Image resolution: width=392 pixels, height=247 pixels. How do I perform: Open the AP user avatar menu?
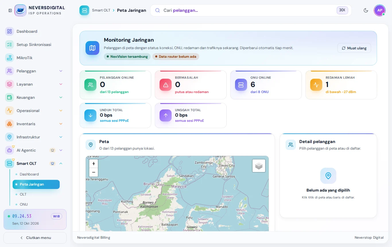pos(380,10)
